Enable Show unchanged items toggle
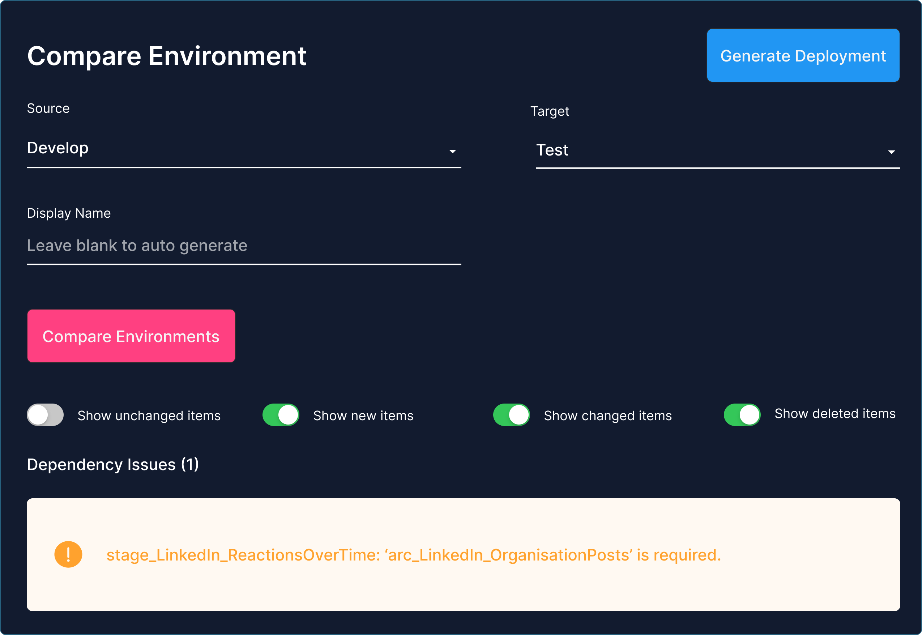Image resolution: width=922 pixels, height=635 pixels. tap(45, 415)
